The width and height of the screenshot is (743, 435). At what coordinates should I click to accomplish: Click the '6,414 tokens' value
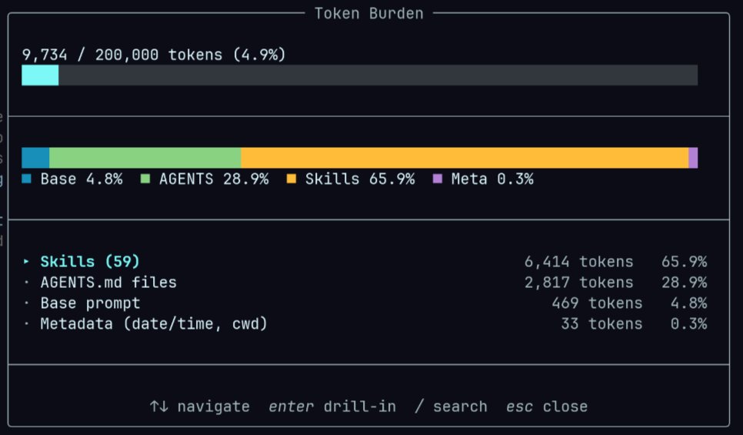[x=578, y=262]
